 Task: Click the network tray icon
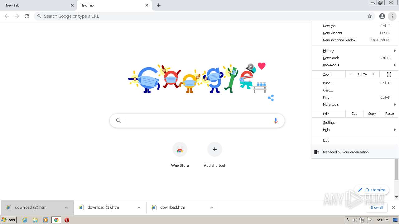(362, 220)
